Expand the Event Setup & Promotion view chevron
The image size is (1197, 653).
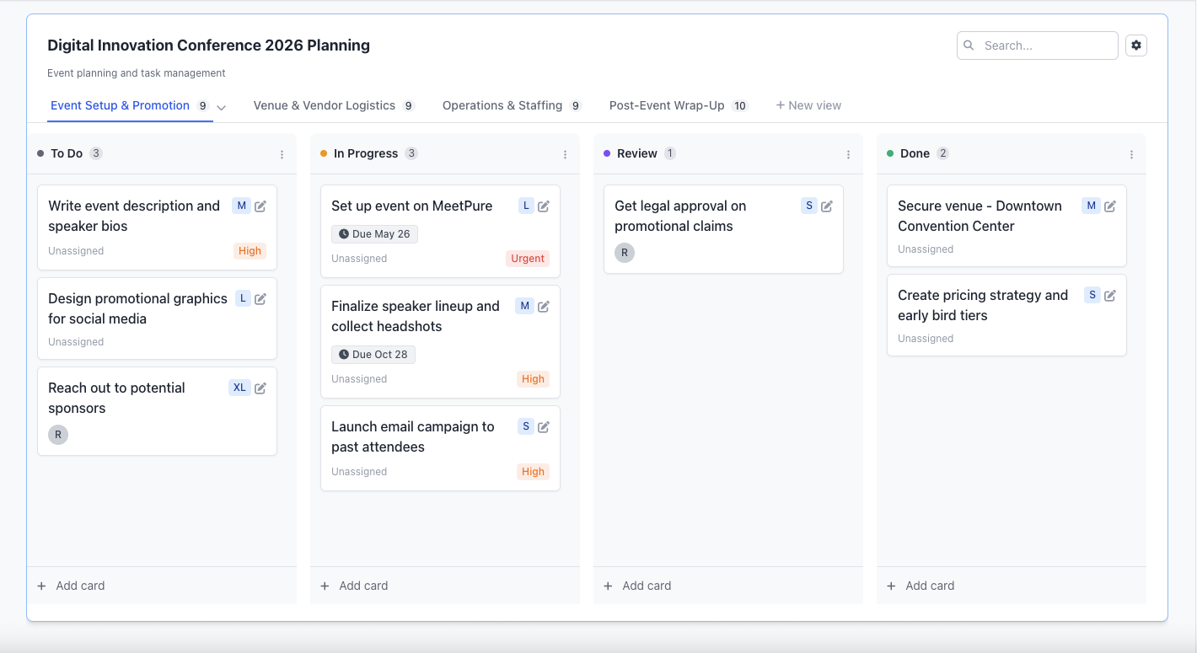coord(220,108)
